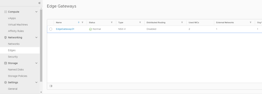Screen dimensions: 262x94
Task: Click the Networking globe icon
Action: [x=6, y=38]
